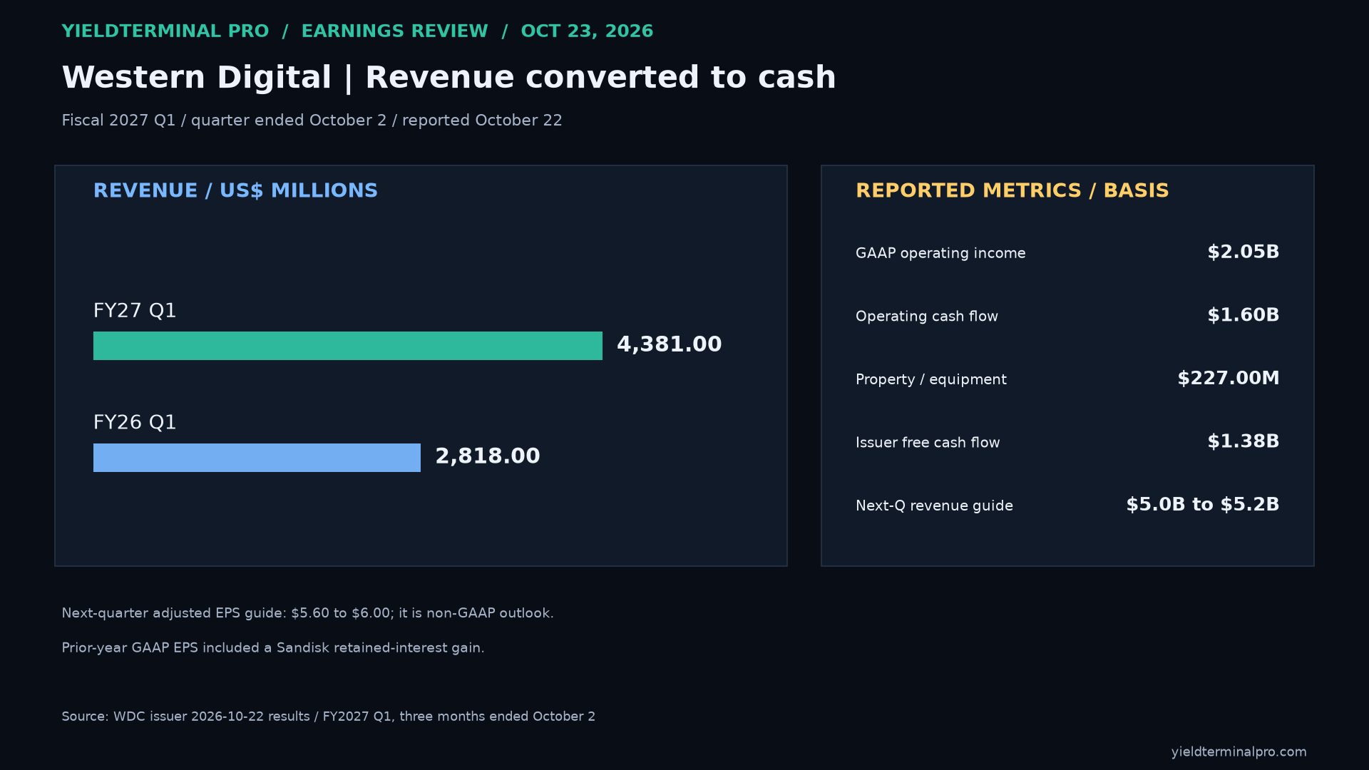Screen dimensions: 1369x770
Task: Click the title Western Digital | Revenue converted to cash
Action: pyautogui.click(x=448, y=78)
